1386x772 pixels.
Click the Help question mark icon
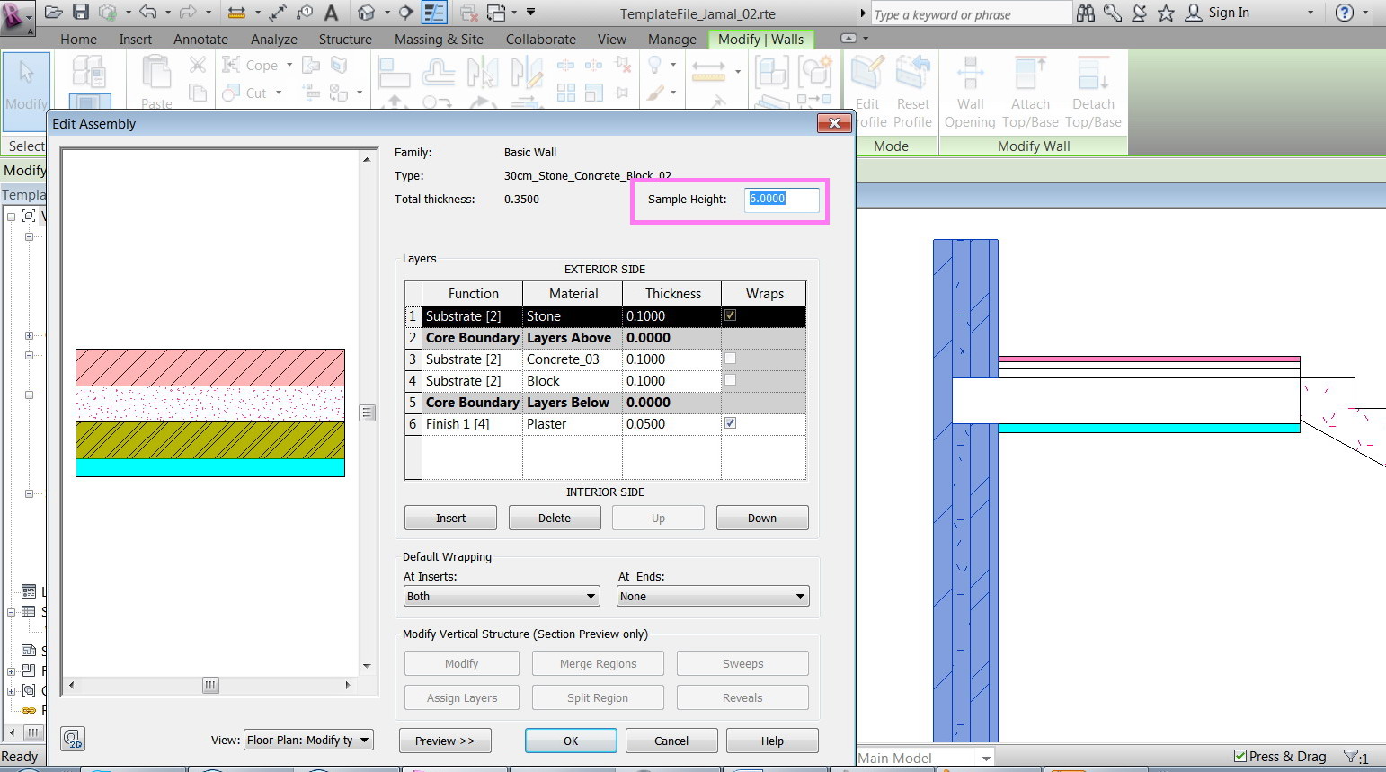1345,13
